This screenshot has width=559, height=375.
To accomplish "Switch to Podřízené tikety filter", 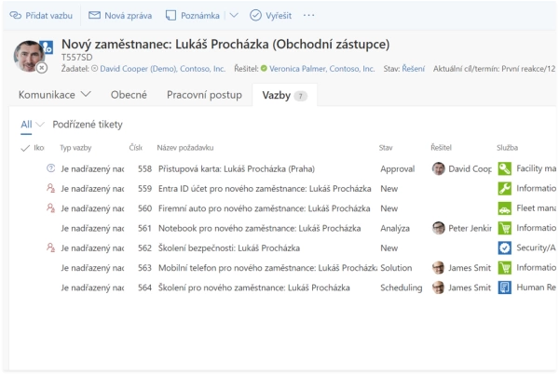I will (x=88, y=125).
